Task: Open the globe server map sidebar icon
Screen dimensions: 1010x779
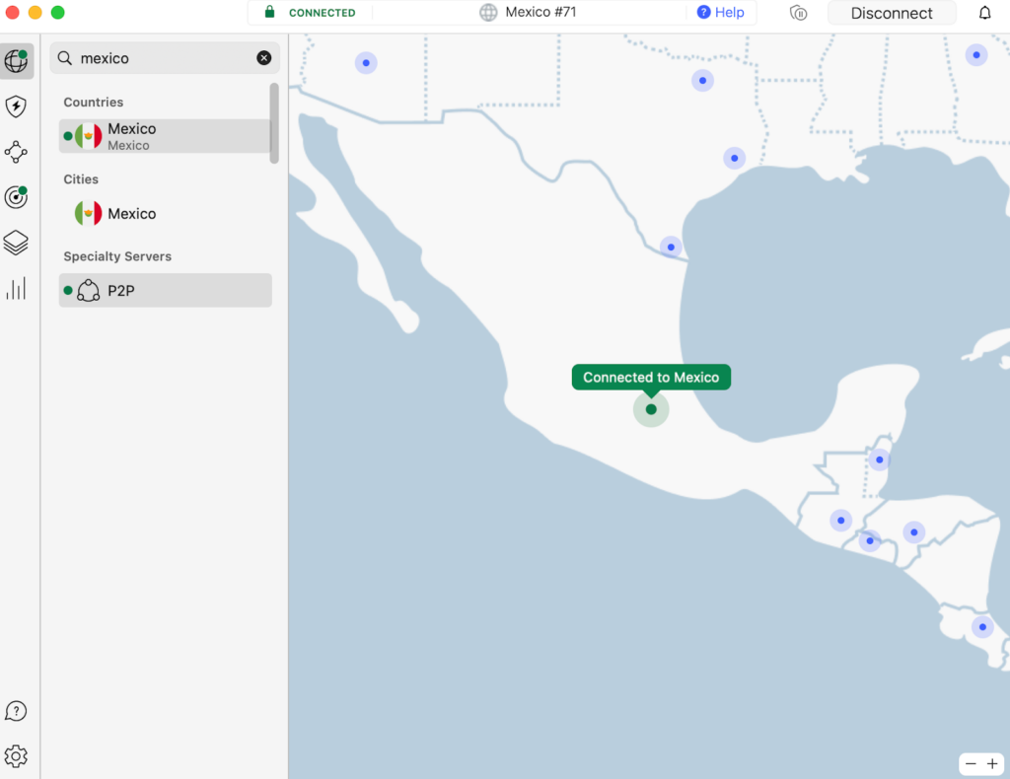Action: [x=17, y=61]
